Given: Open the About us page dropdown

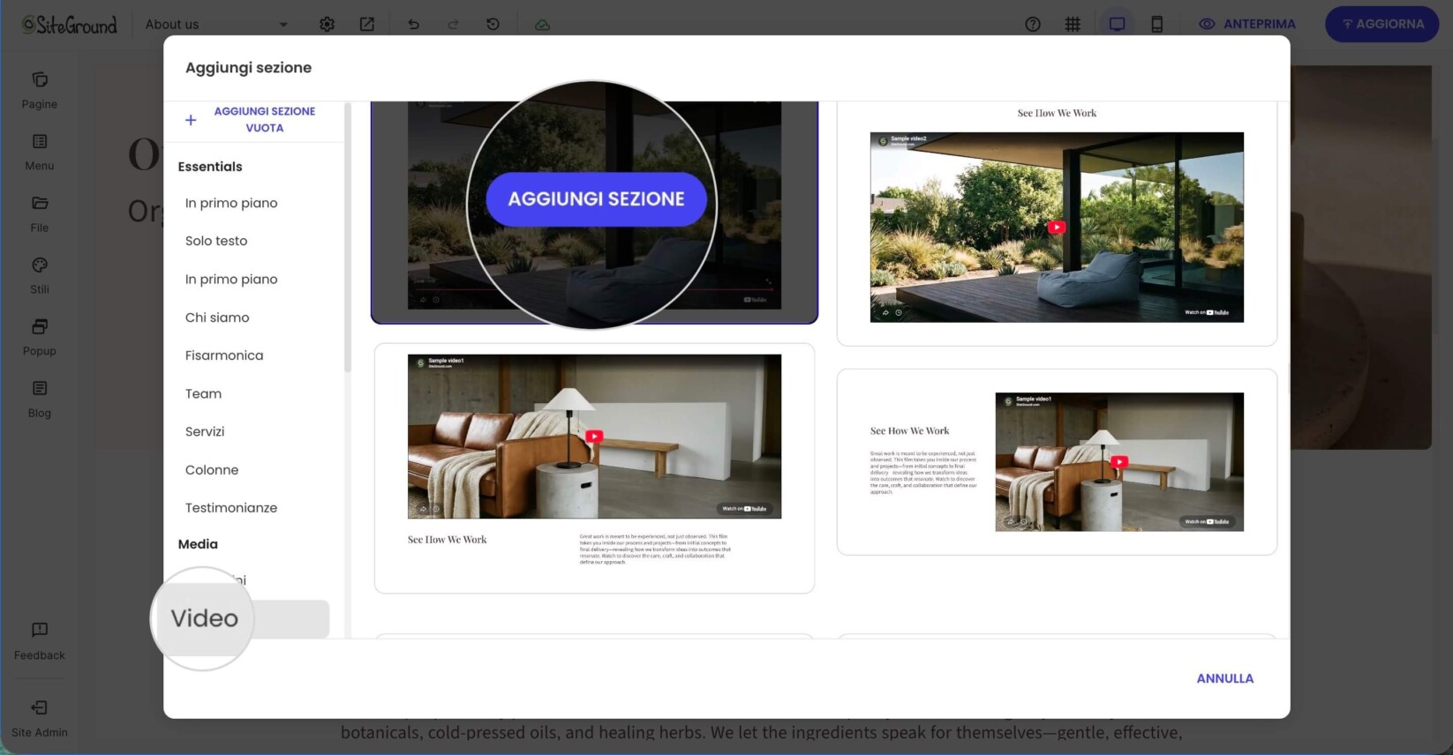Looking at the screenshot, I should click(215, 25).
